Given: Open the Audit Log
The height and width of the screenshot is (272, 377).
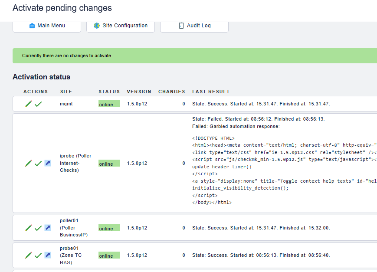Looking at the screenshot, I should coord(194,26).
